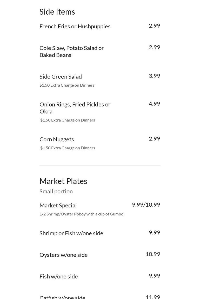Click the Small portion subtitle
This screenshot has height=299, width=200.
(x=56, y=191)
